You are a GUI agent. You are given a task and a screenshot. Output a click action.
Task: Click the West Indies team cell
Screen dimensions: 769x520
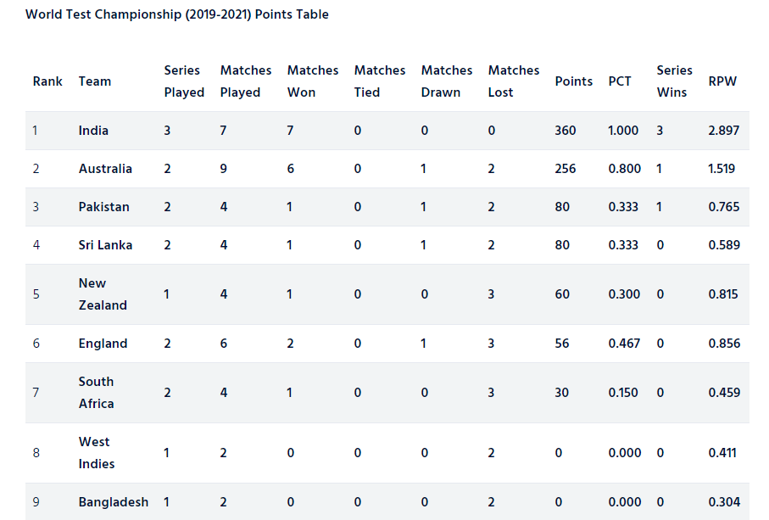coord(97,453)
